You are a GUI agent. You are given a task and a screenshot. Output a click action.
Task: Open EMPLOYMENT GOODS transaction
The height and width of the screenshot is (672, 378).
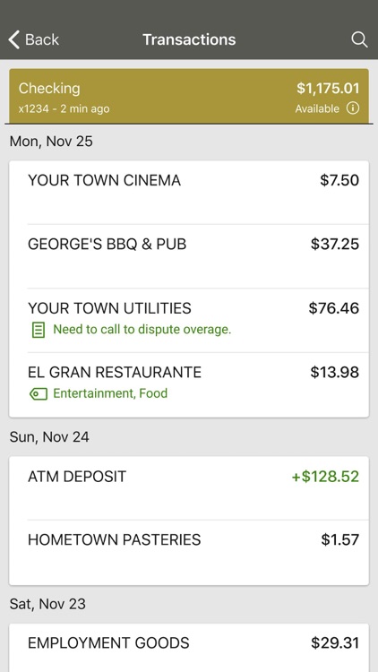pos(189,648)
